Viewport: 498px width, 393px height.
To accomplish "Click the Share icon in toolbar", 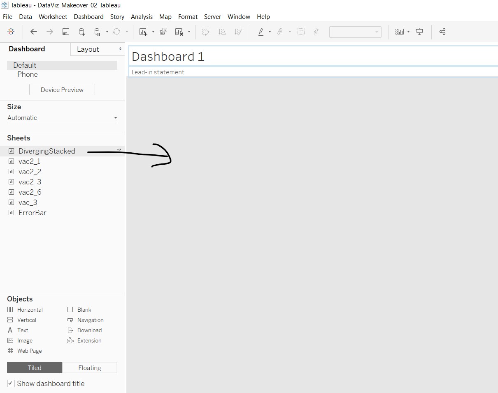I will 442,32.
